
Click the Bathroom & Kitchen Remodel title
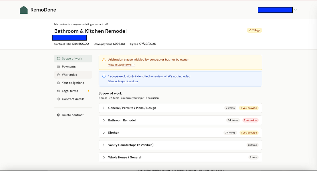tap(90, 31)
